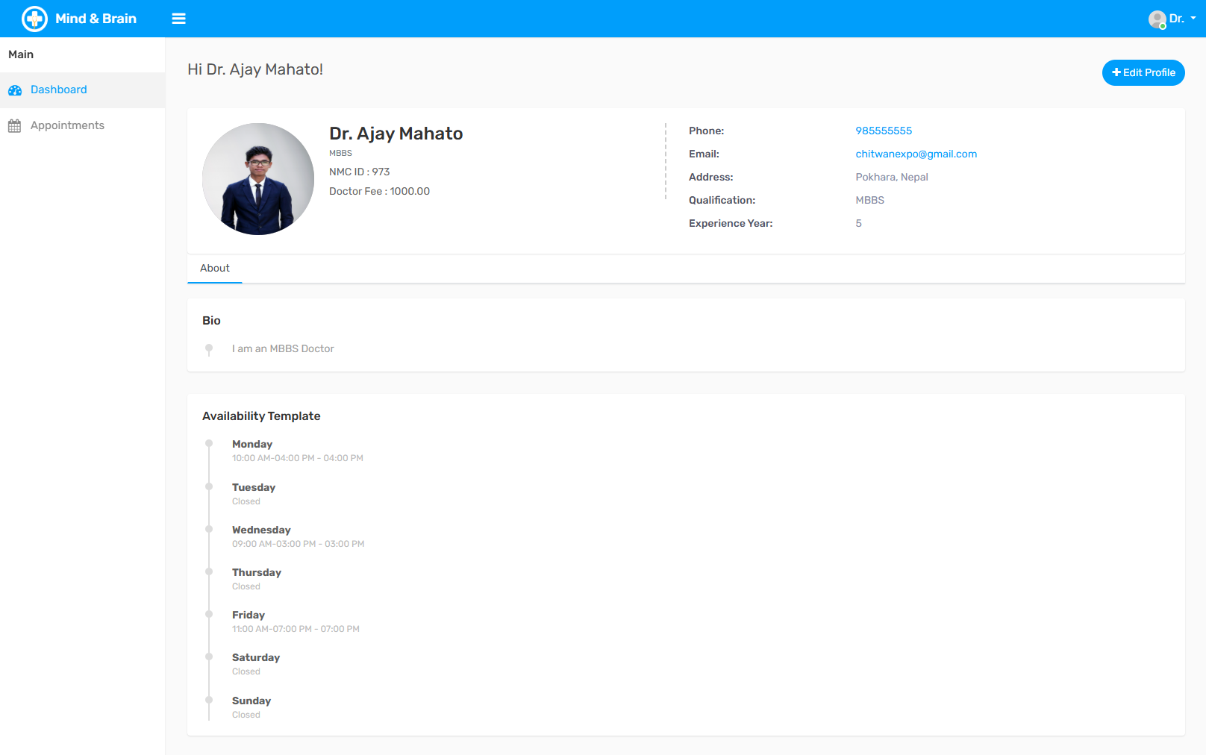
Task: Toggle the hamburger sidebar menu
Action: click(x=178, y=19)
